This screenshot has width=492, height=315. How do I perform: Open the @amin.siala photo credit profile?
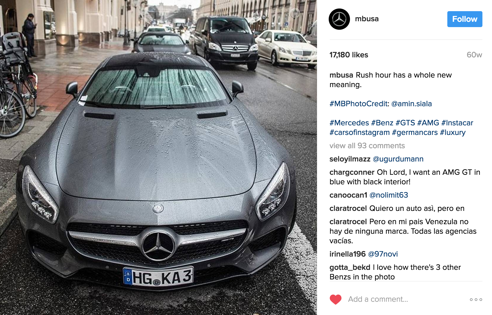411,104
